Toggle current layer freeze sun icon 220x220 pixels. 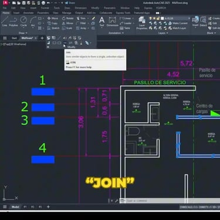point(154,18)
